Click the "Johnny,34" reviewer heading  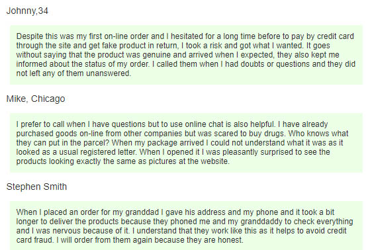coord(27,11)
